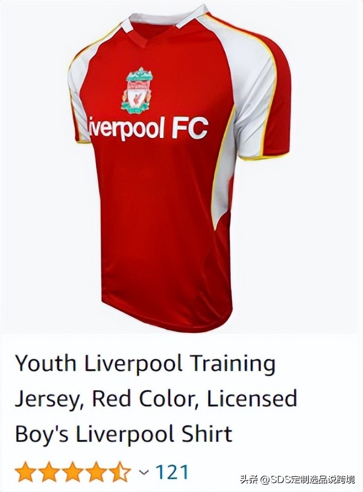Expand the star rating breakdown chevron
The width and height of the screenshot is (363, 492).
point(144,472)
